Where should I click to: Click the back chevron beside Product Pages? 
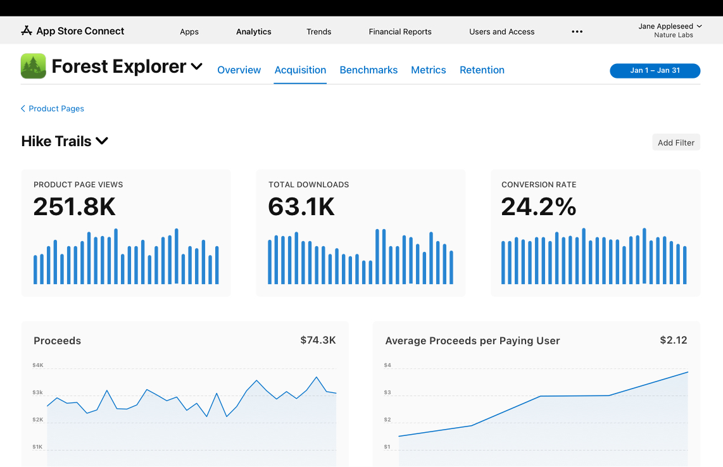click(x=23, y=109)
